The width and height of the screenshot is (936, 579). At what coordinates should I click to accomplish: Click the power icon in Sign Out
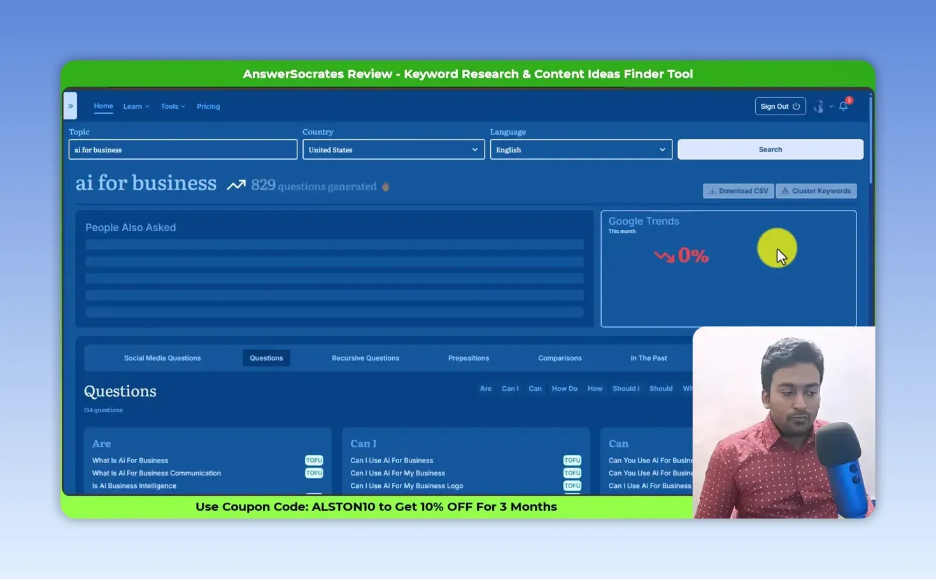(x=796, y=106)
